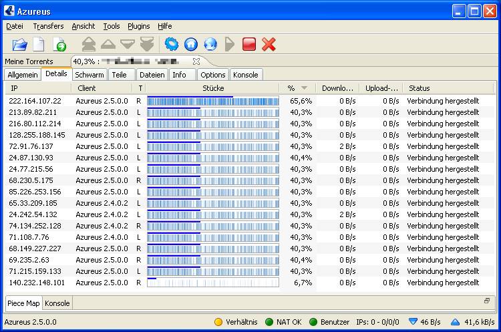Select the Piece Map bottom tab

tap(23, 303)
